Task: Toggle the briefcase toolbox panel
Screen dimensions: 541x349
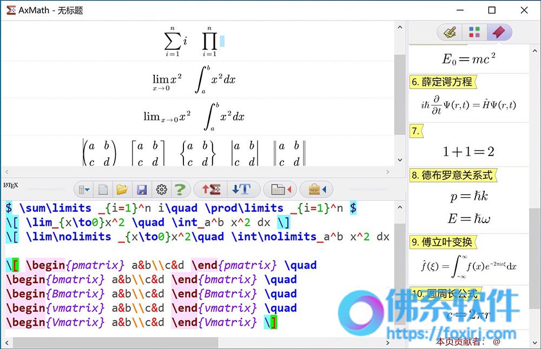Action: click(x=316, y=189)
